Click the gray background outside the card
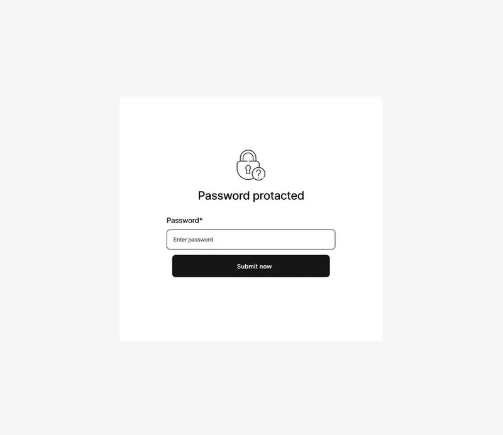 (x=58, y=218)
